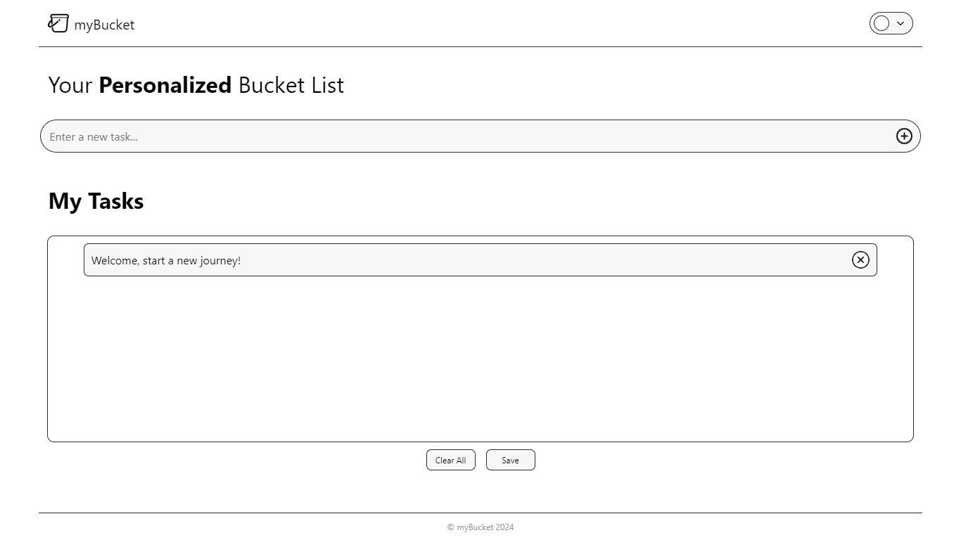Screen dimensions: 961x540
Task: Click the myBucket brand name text
Action: click(104, 25)
